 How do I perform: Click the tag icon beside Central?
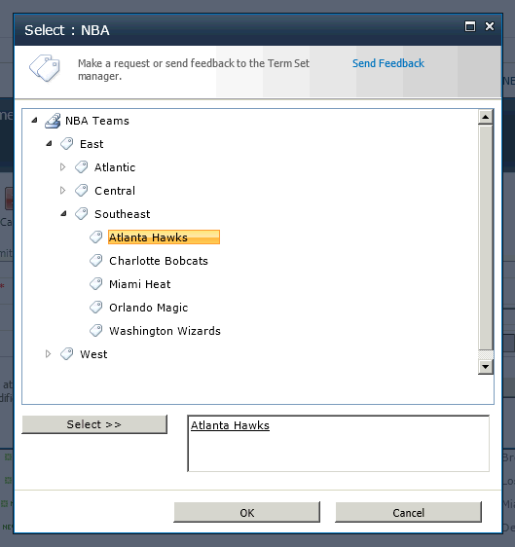tap(82, 191)
